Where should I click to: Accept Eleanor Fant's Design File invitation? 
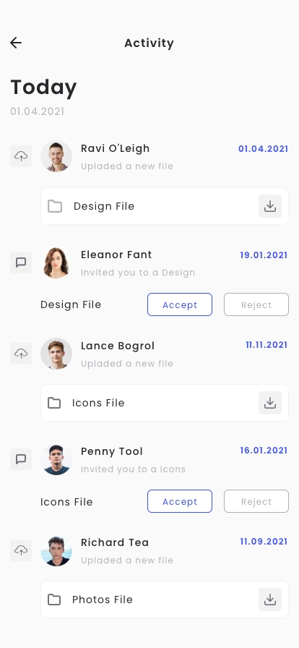(x=180, y=304)
